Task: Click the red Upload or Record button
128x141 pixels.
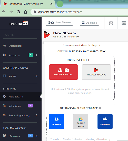Action: [x=63, y=72]
